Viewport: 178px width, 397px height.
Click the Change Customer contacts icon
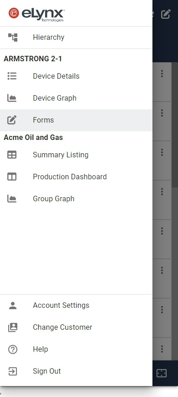13,327
